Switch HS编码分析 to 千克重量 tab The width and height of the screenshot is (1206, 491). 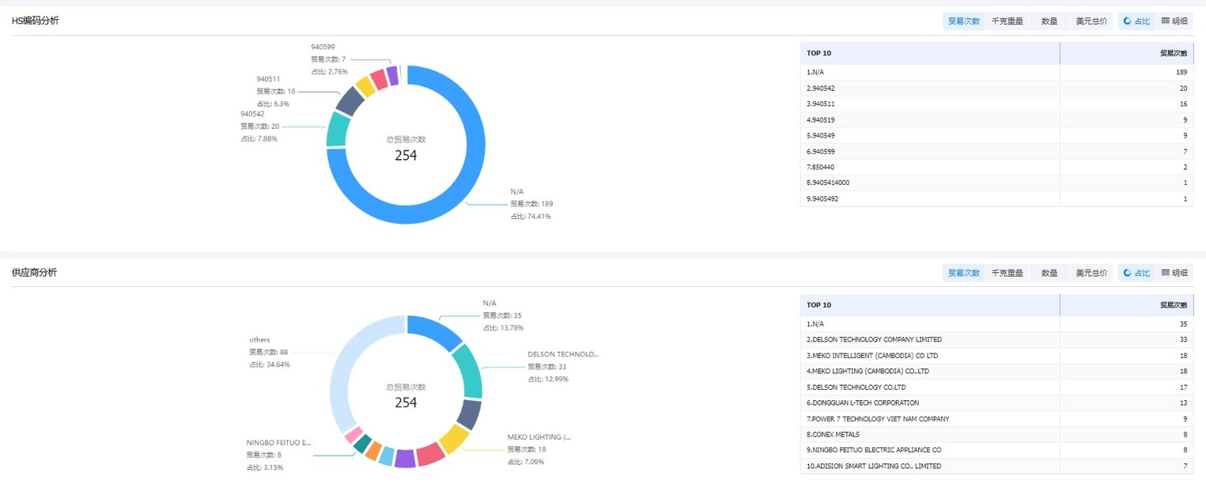point(1007,21)
